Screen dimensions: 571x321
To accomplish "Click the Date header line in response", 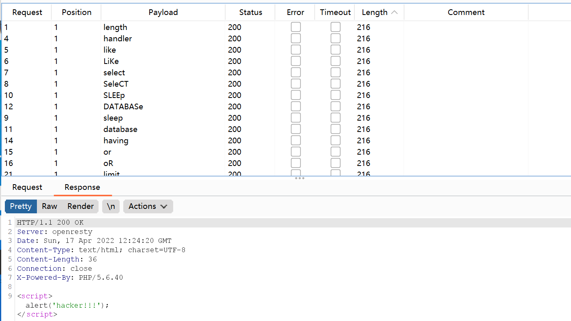I will click(94, 241).
